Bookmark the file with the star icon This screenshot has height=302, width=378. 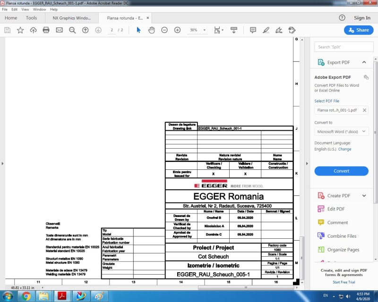(x=20, y=30)
